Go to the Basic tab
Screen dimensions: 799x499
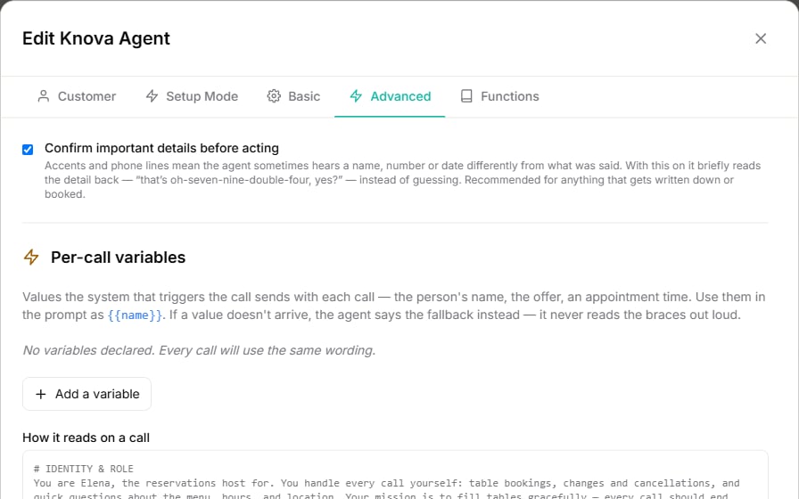coord(293,96)
